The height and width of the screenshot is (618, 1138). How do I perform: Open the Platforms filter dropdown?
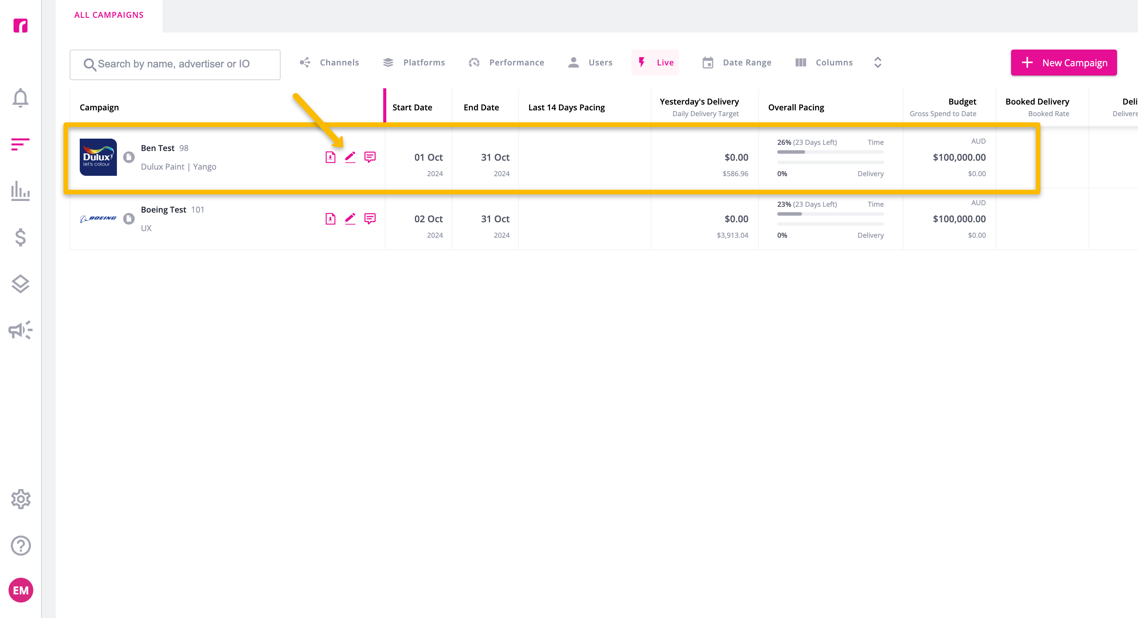(413, 62)
